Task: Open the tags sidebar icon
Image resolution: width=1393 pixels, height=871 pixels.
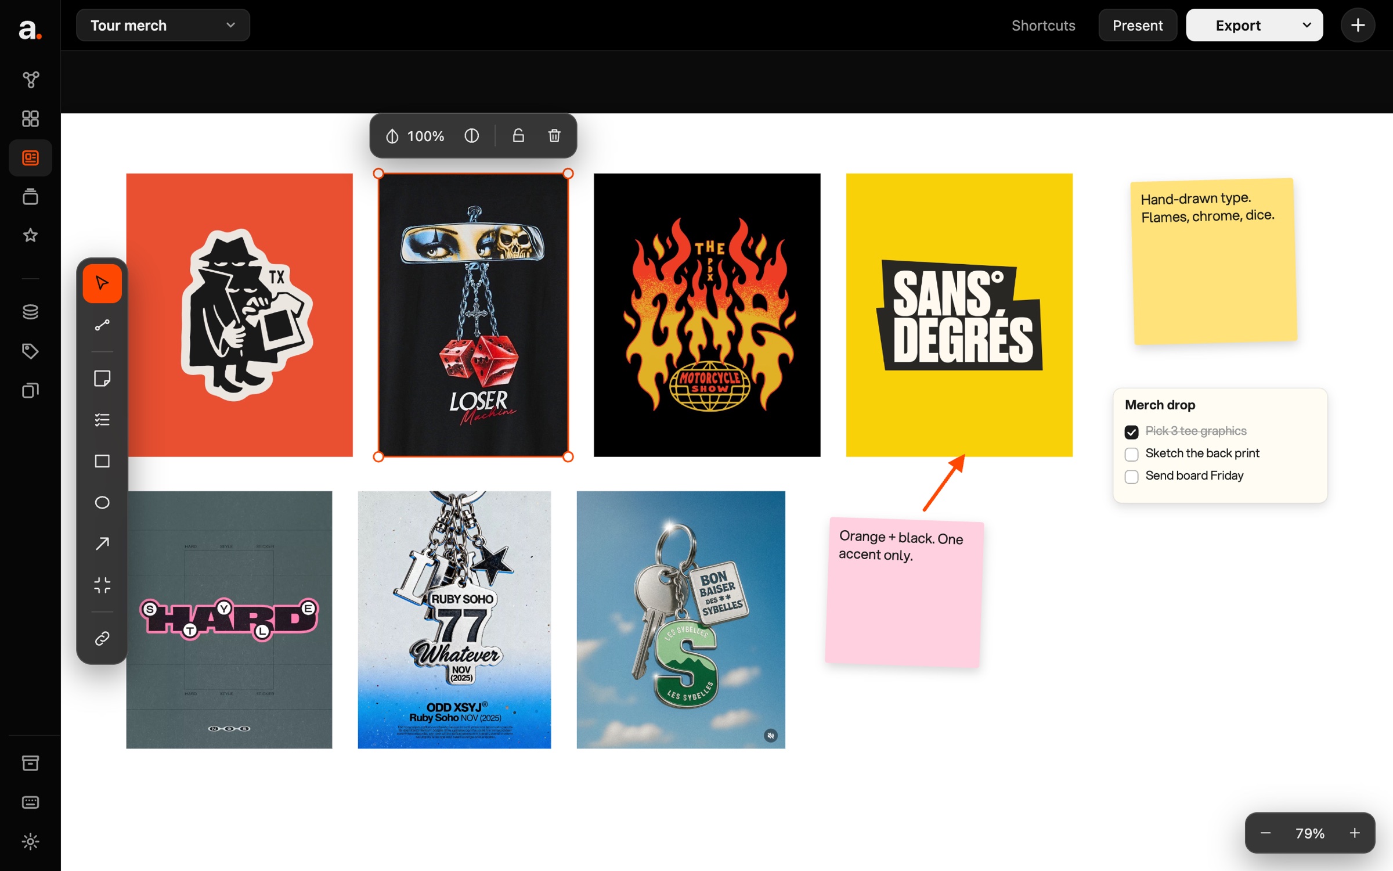Action: [x=30, y=351]
